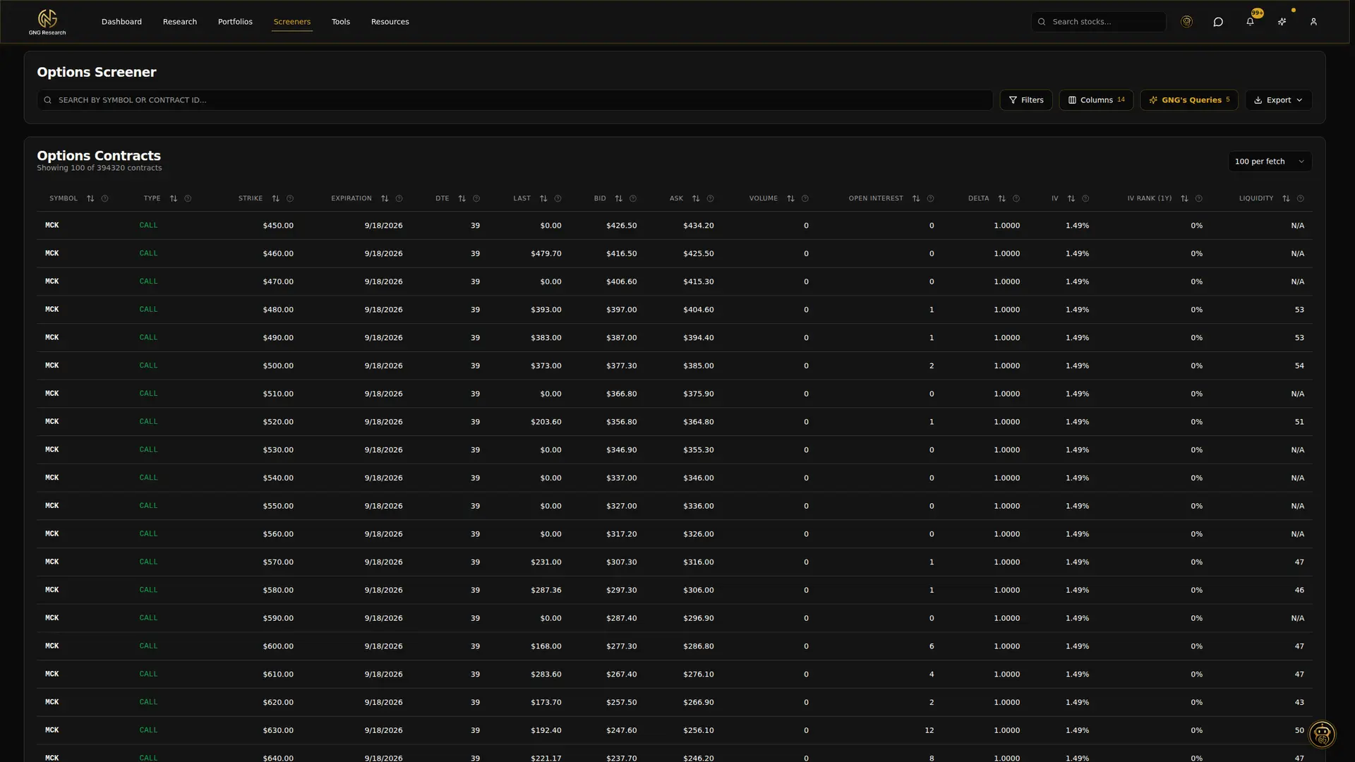Click the Options Contracts heading
Image resolution: width=1355 pixels, height=762 pixels.
pos(99,156)
